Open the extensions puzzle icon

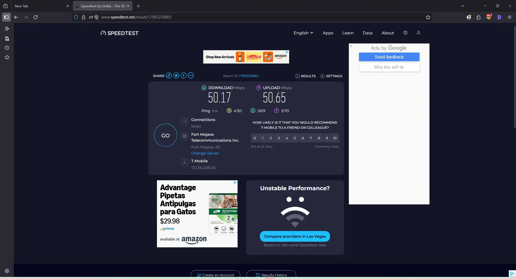tap(479, 17)
